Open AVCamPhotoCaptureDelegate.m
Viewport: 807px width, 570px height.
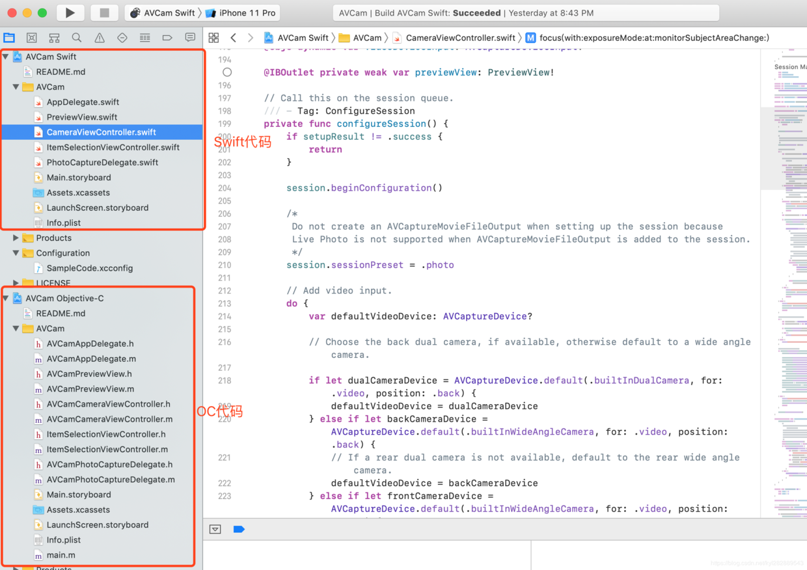pyautogui.click(x=111, y=479)
